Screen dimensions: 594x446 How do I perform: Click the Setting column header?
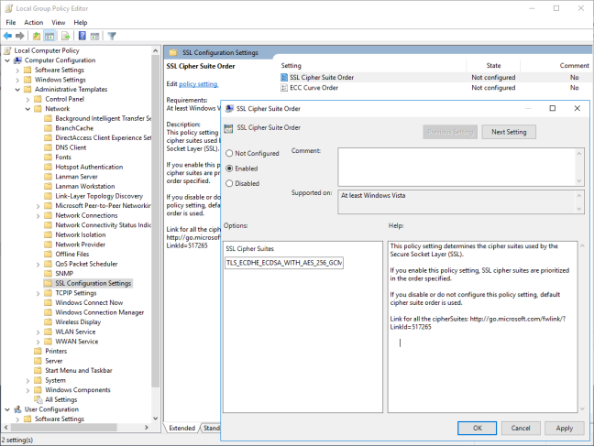click(x=291, y=66)
